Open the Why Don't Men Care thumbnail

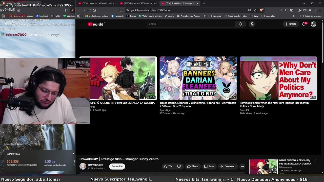pyautogui.click(x=278, y=78)
